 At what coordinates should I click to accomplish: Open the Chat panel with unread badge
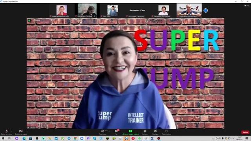(116, 132)
